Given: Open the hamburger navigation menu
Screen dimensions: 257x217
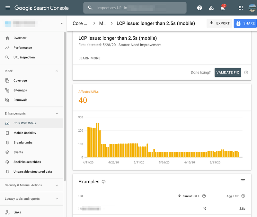Looking at the screenshot, I should pyautogui.click(x=8, y=8).
